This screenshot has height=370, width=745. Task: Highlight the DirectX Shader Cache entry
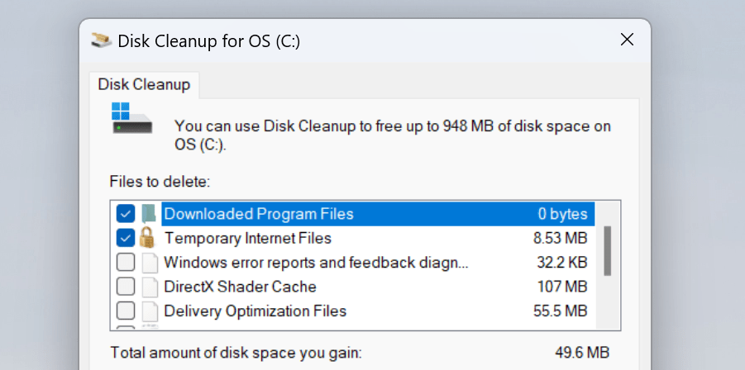[378, 287]
